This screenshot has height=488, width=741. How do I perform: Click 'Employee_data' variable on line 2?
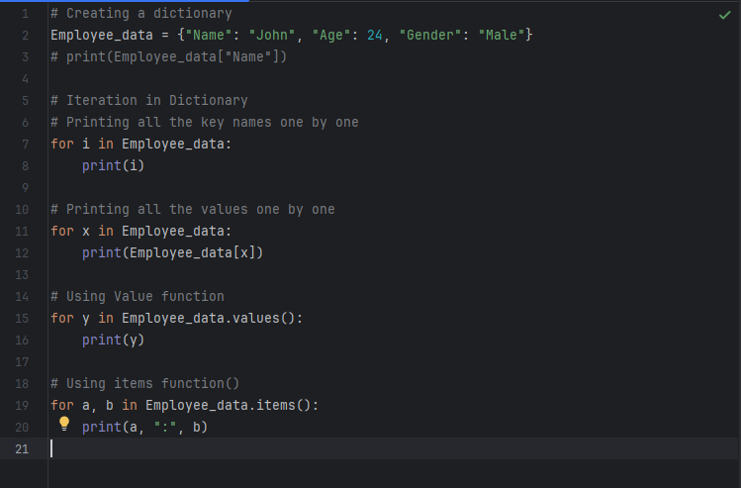(x=102, y=35)
